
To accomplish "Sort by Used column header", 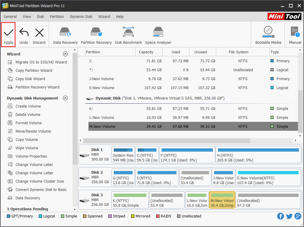I will [176, 52].
